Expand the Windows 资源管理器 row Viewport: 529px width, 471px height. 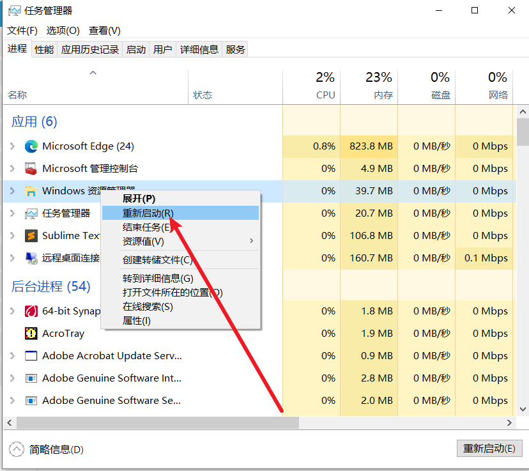[x=13, y=190]
